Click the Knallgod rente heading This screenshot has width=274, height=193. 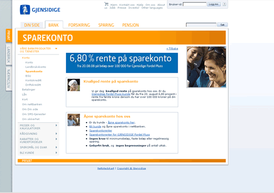coord(111,82)
